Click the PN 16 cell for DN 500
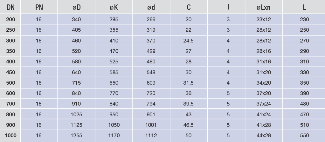The height and width of the screenshot is (142, 325). [39, 83]
